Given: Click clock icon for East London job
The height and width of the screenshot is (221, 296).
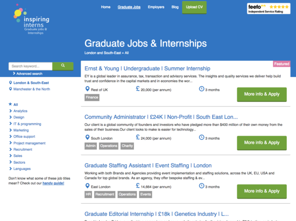Looking at the screenshot, I should coord(202,186).
